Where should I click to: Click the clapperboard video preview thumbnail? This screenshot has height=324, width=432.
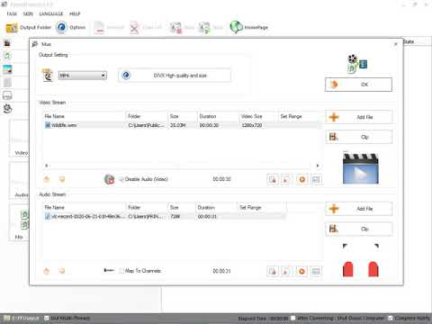(x=361, y=168)
